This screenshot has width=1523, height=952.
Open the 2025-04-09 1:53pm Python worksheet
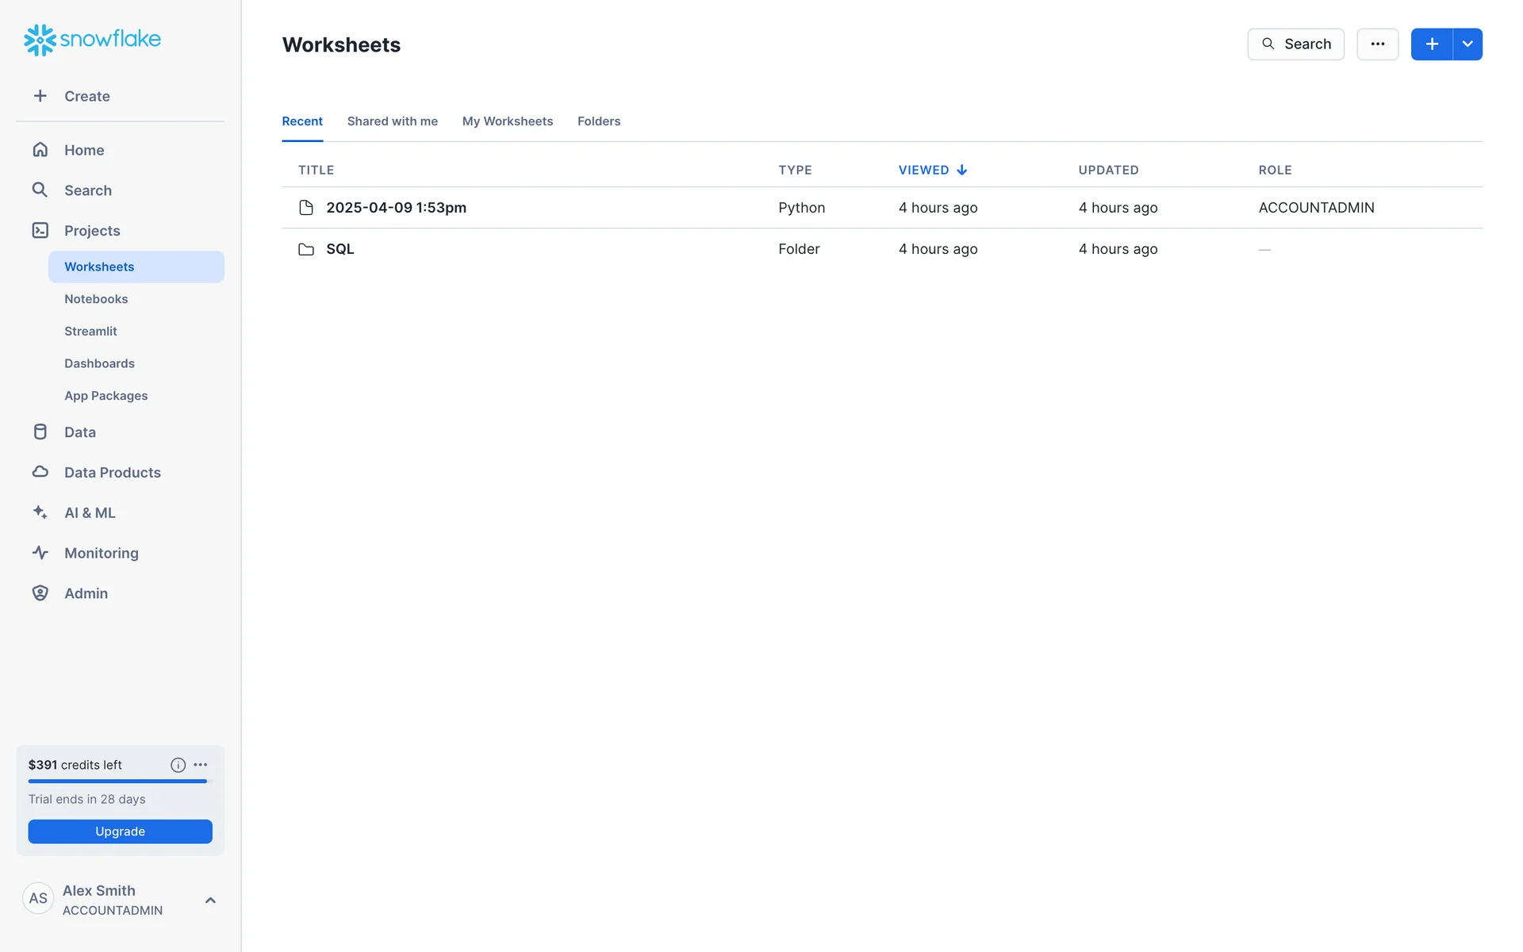point(396,208)
